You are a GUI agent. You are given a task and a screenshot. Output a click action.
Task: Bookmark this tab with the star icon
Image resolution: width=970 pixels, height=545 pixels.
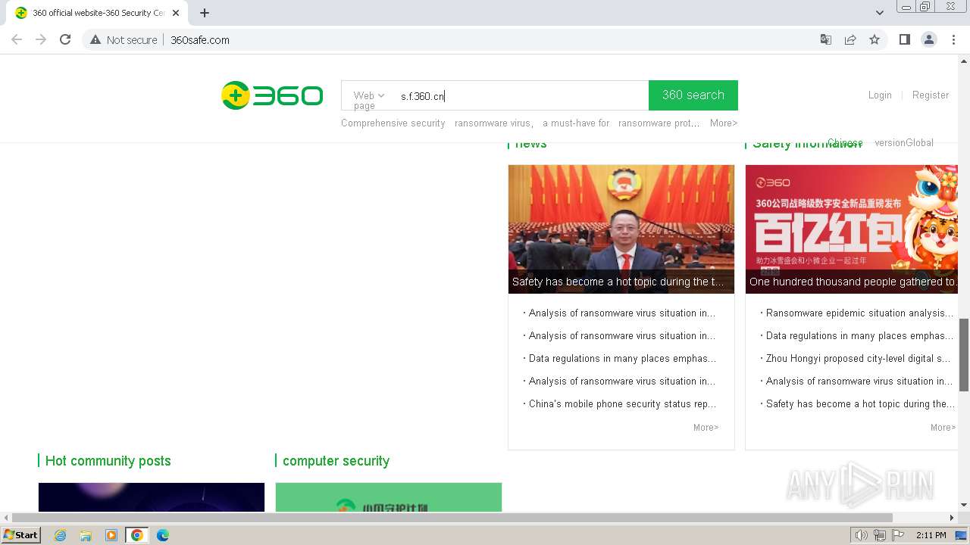[x=875, y=39]
